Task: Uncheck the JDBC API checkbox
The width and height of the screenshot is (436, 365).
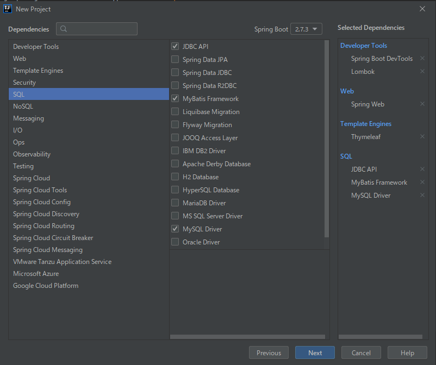Action: click(175, 46)
